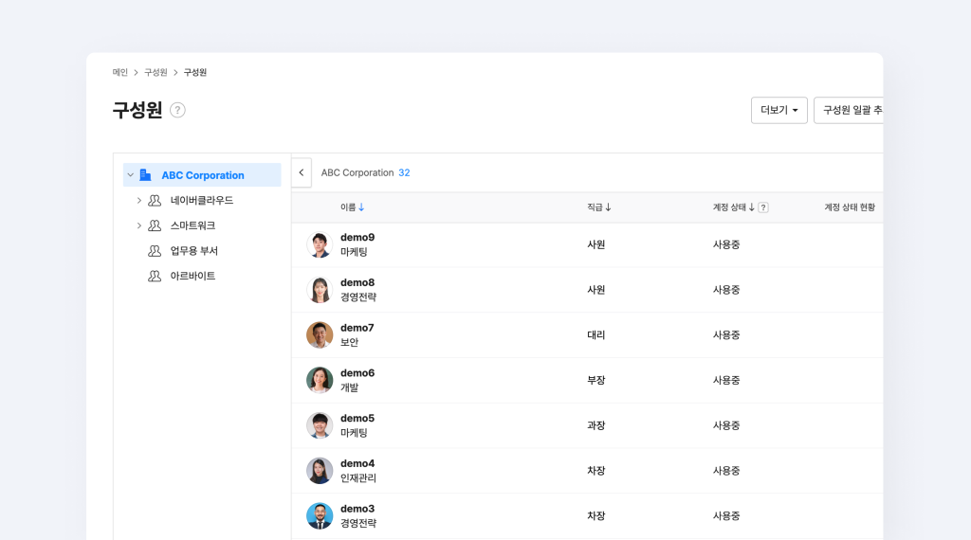Click the 아르바이트 group icon
The width and height of the screenshot is (971, 540).
[155, 276]
